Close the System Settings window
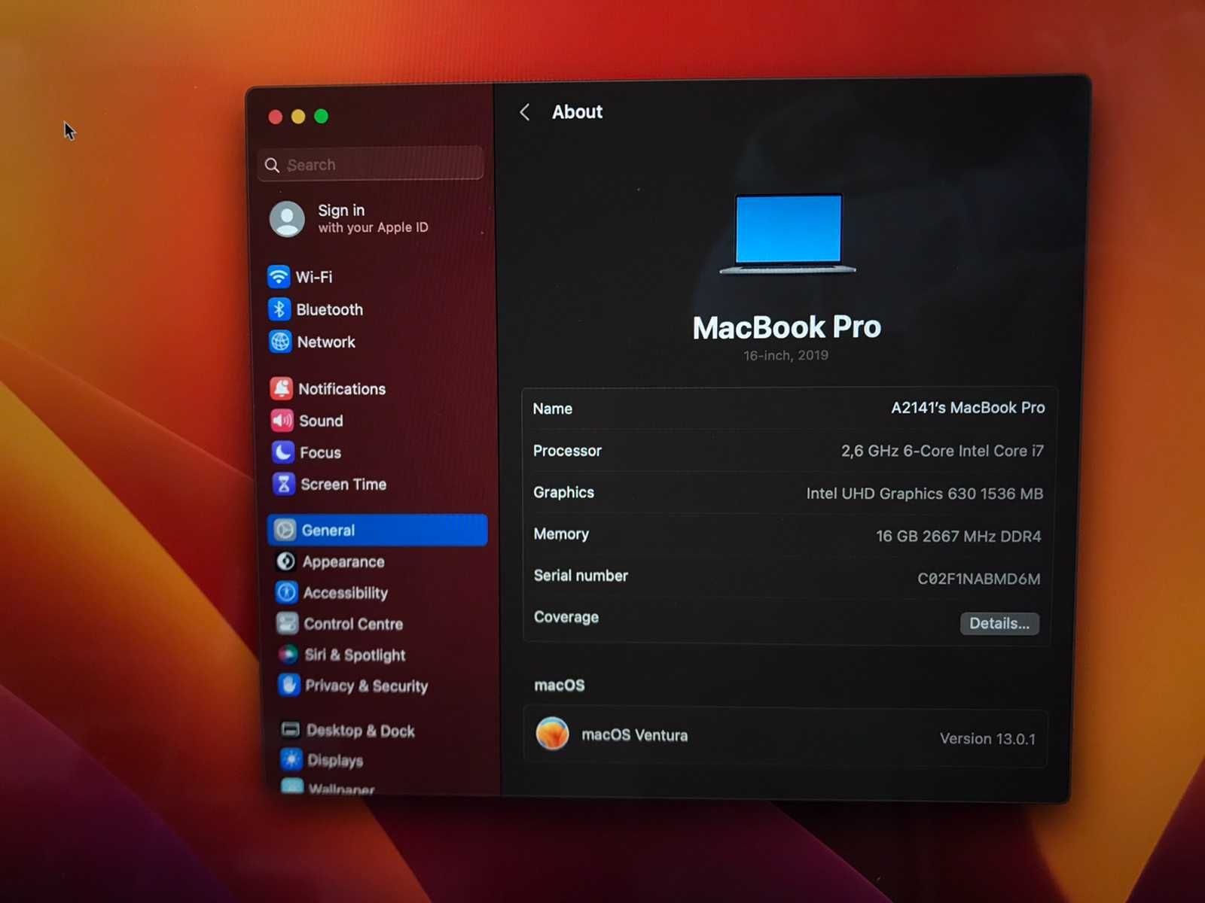Viewport: 1205px width, 903px height. (276, 117)
